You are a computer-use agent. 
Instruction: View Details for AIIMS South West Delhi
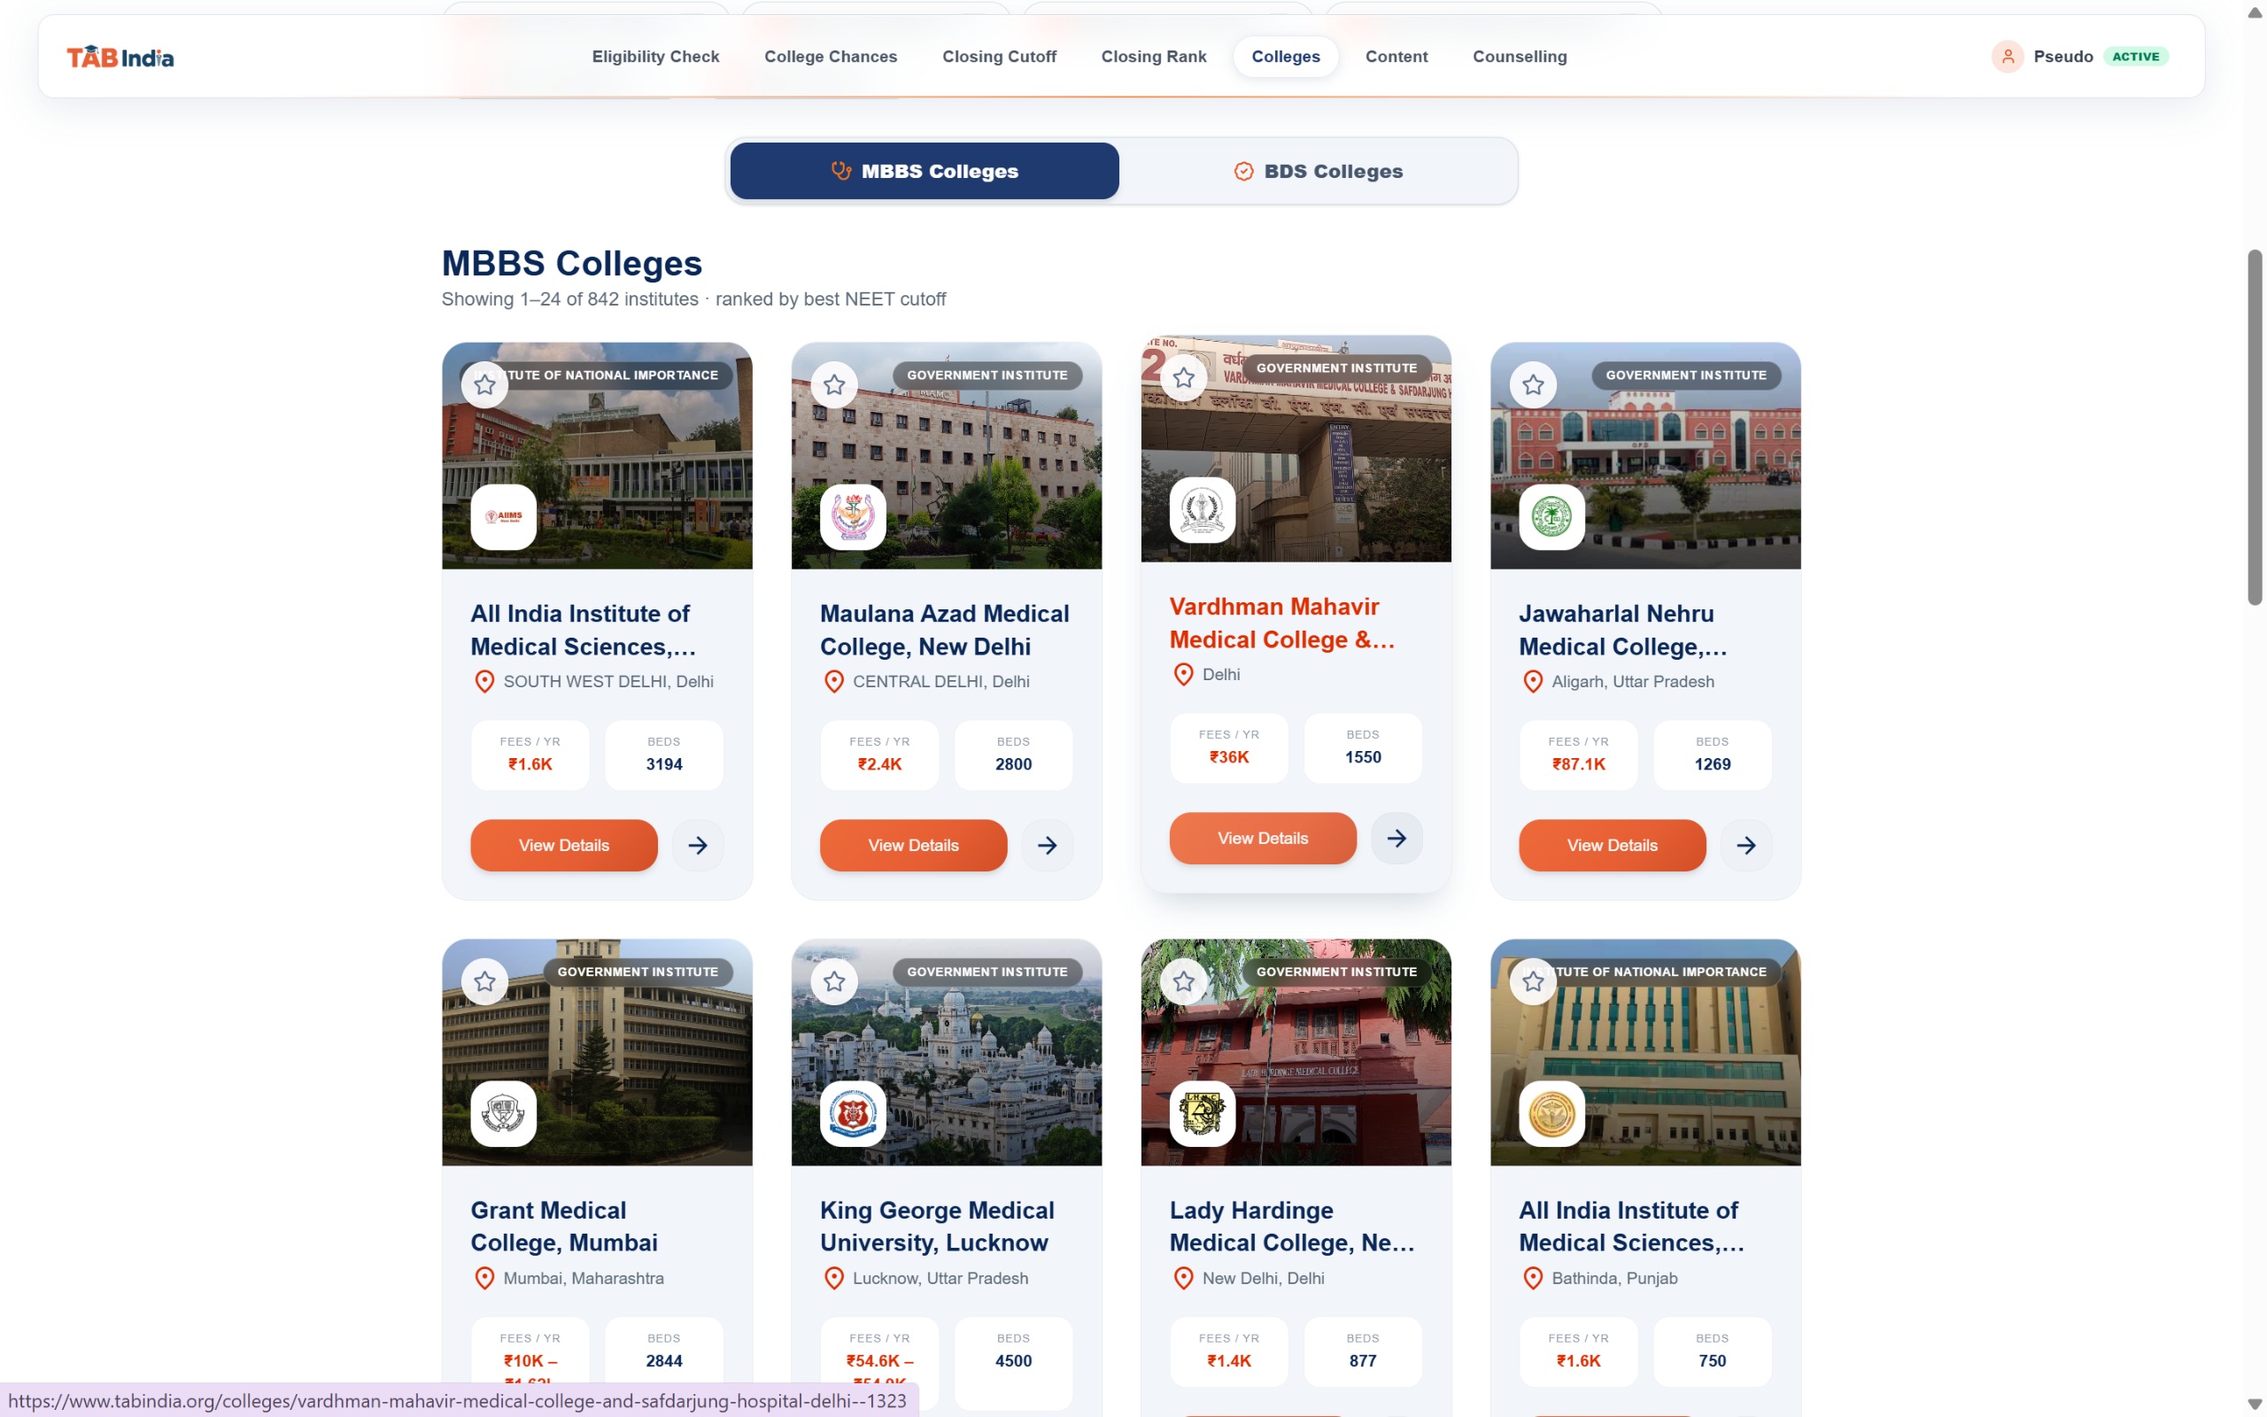pyautogui.click(x=564, y=845)
